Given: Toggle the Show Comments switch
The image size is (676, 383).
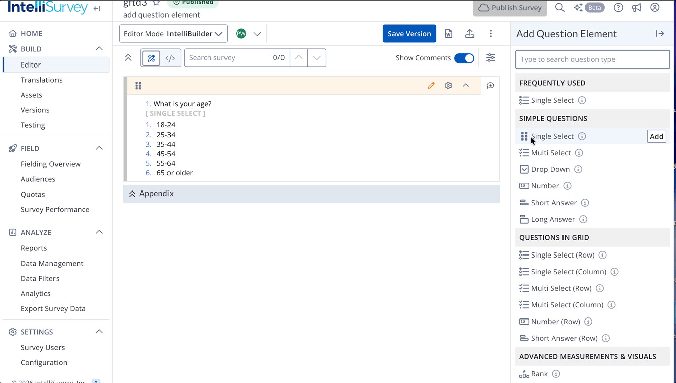Looking at the screenshot, I should click(464, 58).
